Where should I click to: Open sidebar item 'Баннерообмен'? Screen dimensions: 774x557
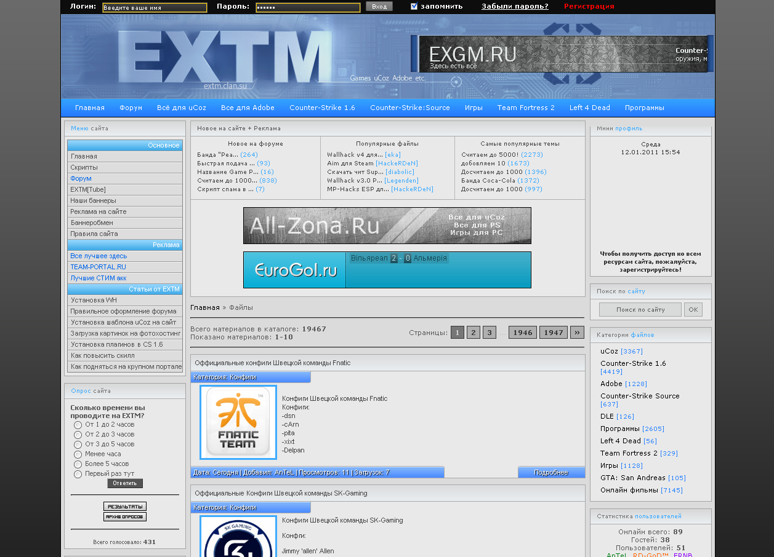[125, 223]
